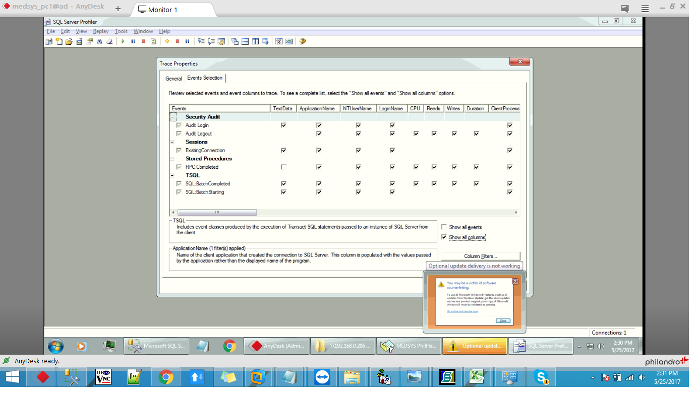Collapse the TSQL event category
This screenshot has width=696, height=395.
172,175
